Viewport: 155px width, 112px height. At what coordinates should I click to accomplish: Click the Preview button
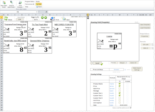[x=113, y=63]
